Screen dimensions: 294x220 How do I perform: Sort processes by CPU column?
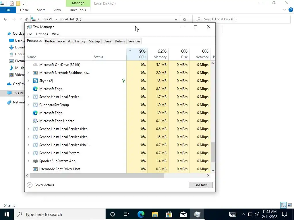click(137, 54)
